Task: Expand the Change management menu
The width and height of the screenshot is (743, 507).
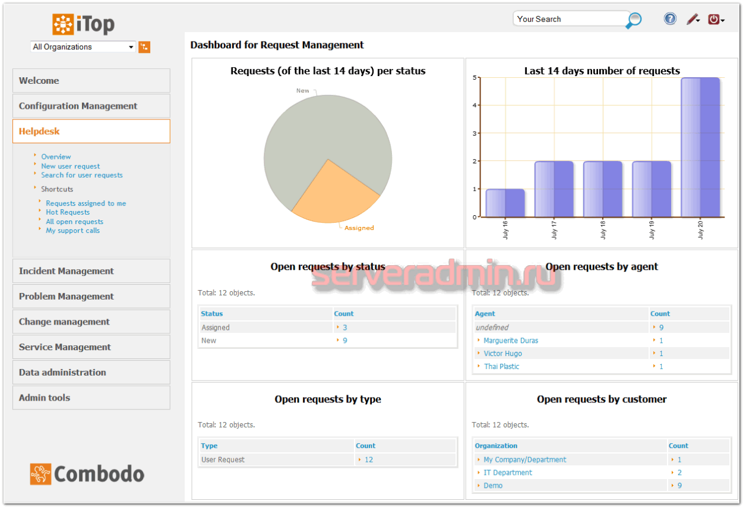Action: (x=91, y=322)
